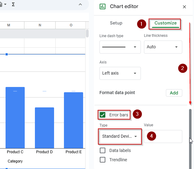Expand the Left axis dropdown
The width and height of the screenshot is (194, 169).
tap(120, 73)
